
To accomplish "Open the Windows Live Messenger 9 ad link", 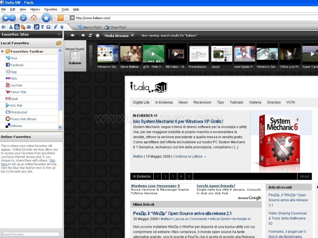I will pos(155,185).
